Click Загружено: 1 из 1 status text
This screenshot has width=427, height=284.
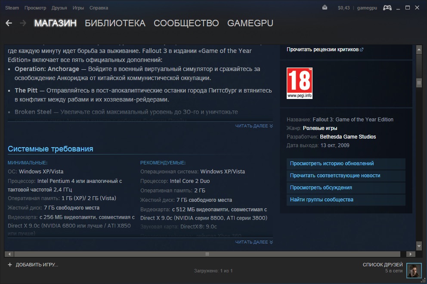213,271
